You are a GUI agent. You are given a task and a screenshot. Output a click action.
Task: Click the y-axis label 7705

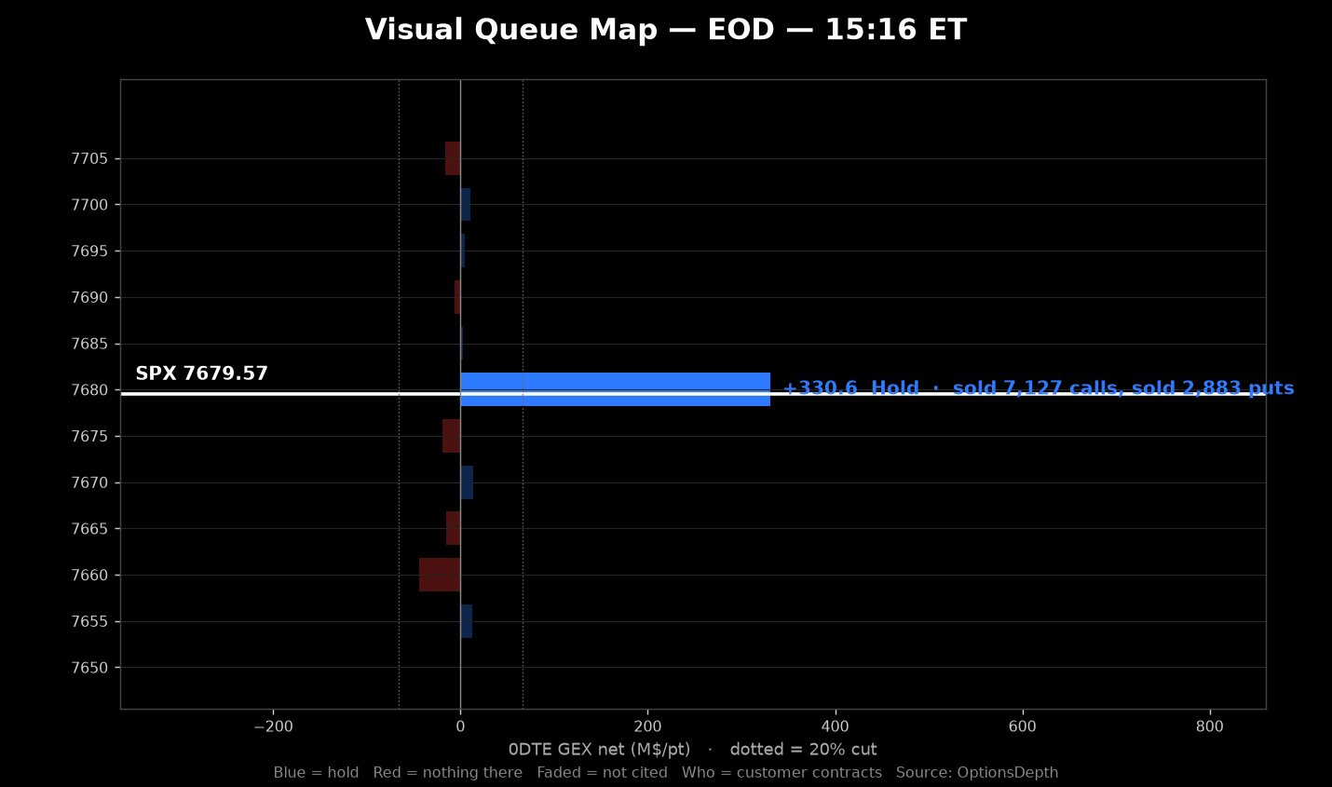pyautogui.click(x=89, y=159)
